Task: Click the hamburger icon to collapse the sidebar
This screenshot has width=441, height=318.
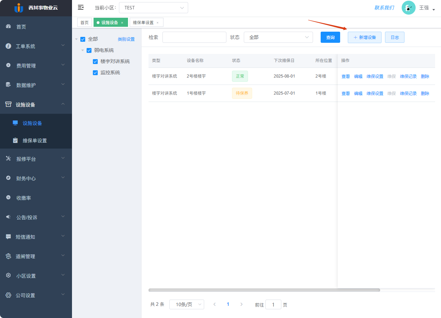Action: point(81,7)
